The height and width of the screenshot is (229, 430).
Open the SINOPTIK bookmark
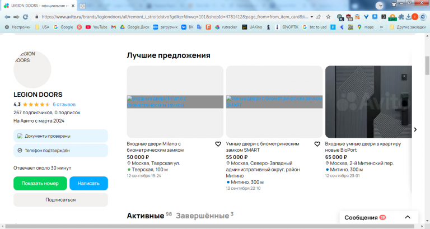(287, 27)
